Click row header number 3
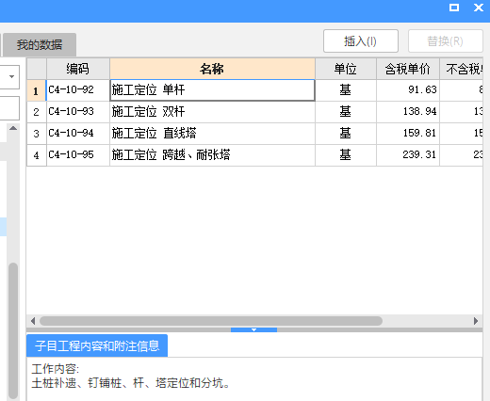 coord(37,134)
